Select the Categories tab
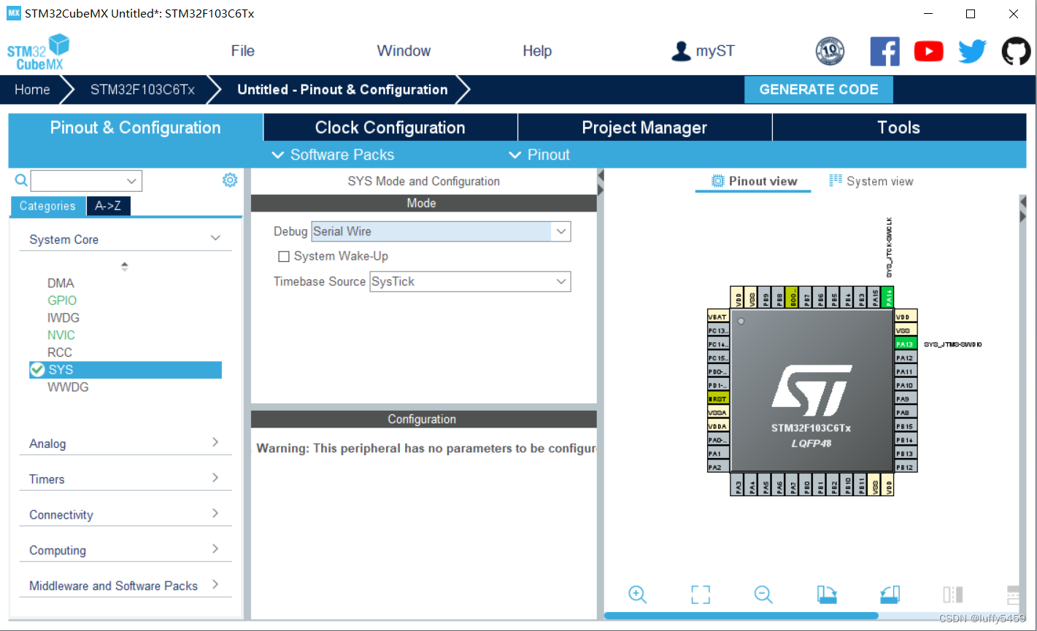This screenshot has height=631, width=1037. (x=47, y=206)
